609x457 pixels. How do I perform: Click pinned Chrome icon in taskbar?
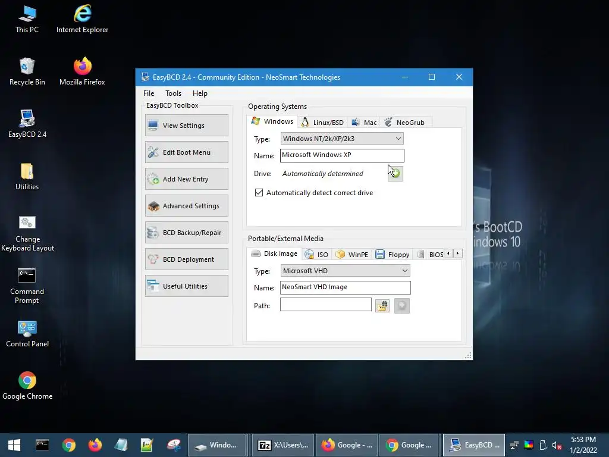(69, 445)
